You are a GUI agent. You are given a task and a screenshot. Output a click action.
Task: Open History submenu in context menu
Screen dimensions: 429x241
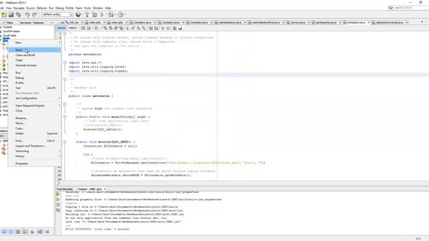(34, 156)
